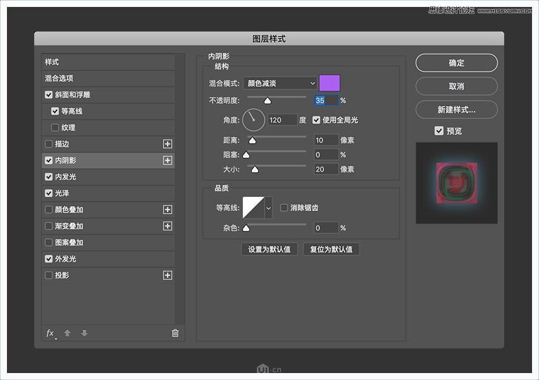The width and height of the screenshot is (539, 380).
Task: Click the 不透明度 input field showing 35
Action: 325,100
